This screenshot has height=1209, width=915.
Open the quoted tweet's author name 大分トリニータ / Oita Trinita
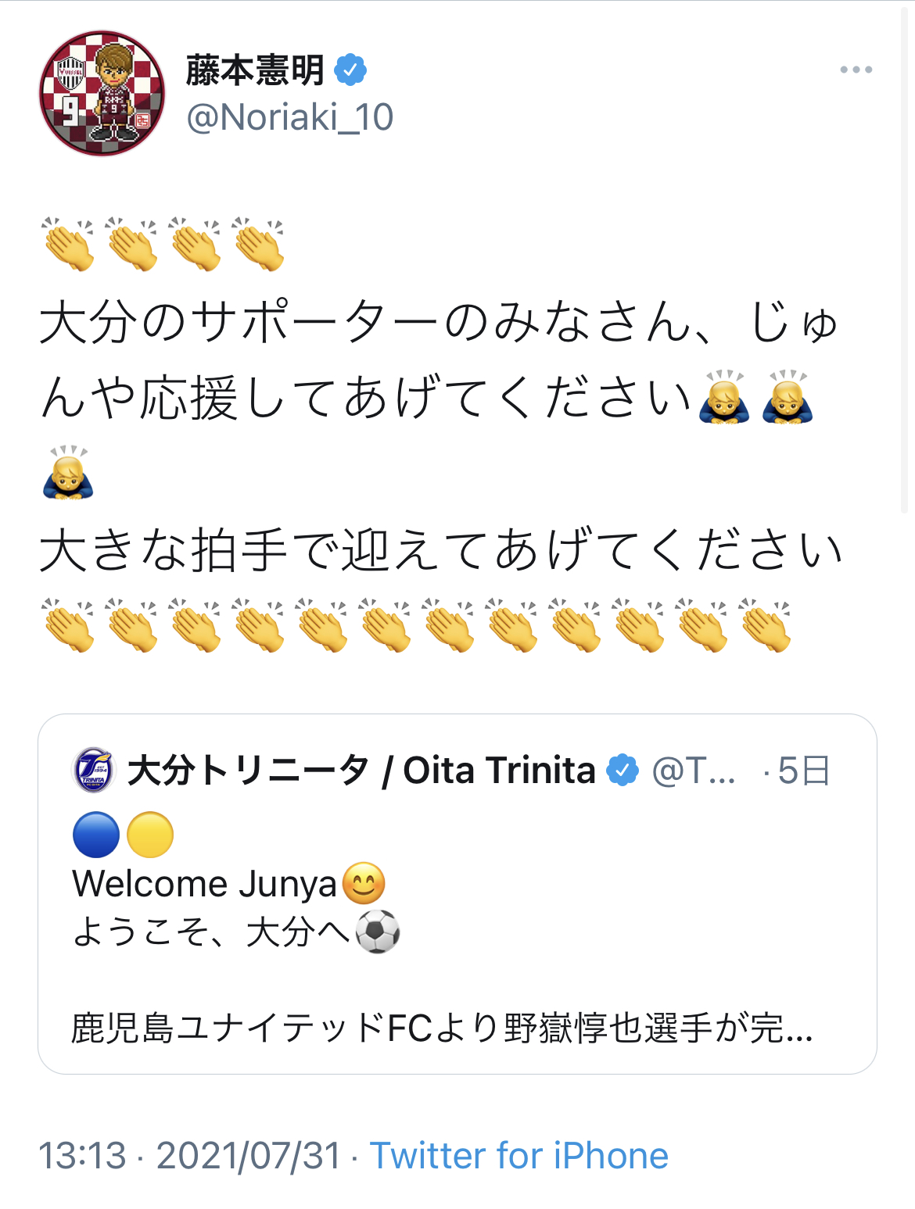click(361, 771)
